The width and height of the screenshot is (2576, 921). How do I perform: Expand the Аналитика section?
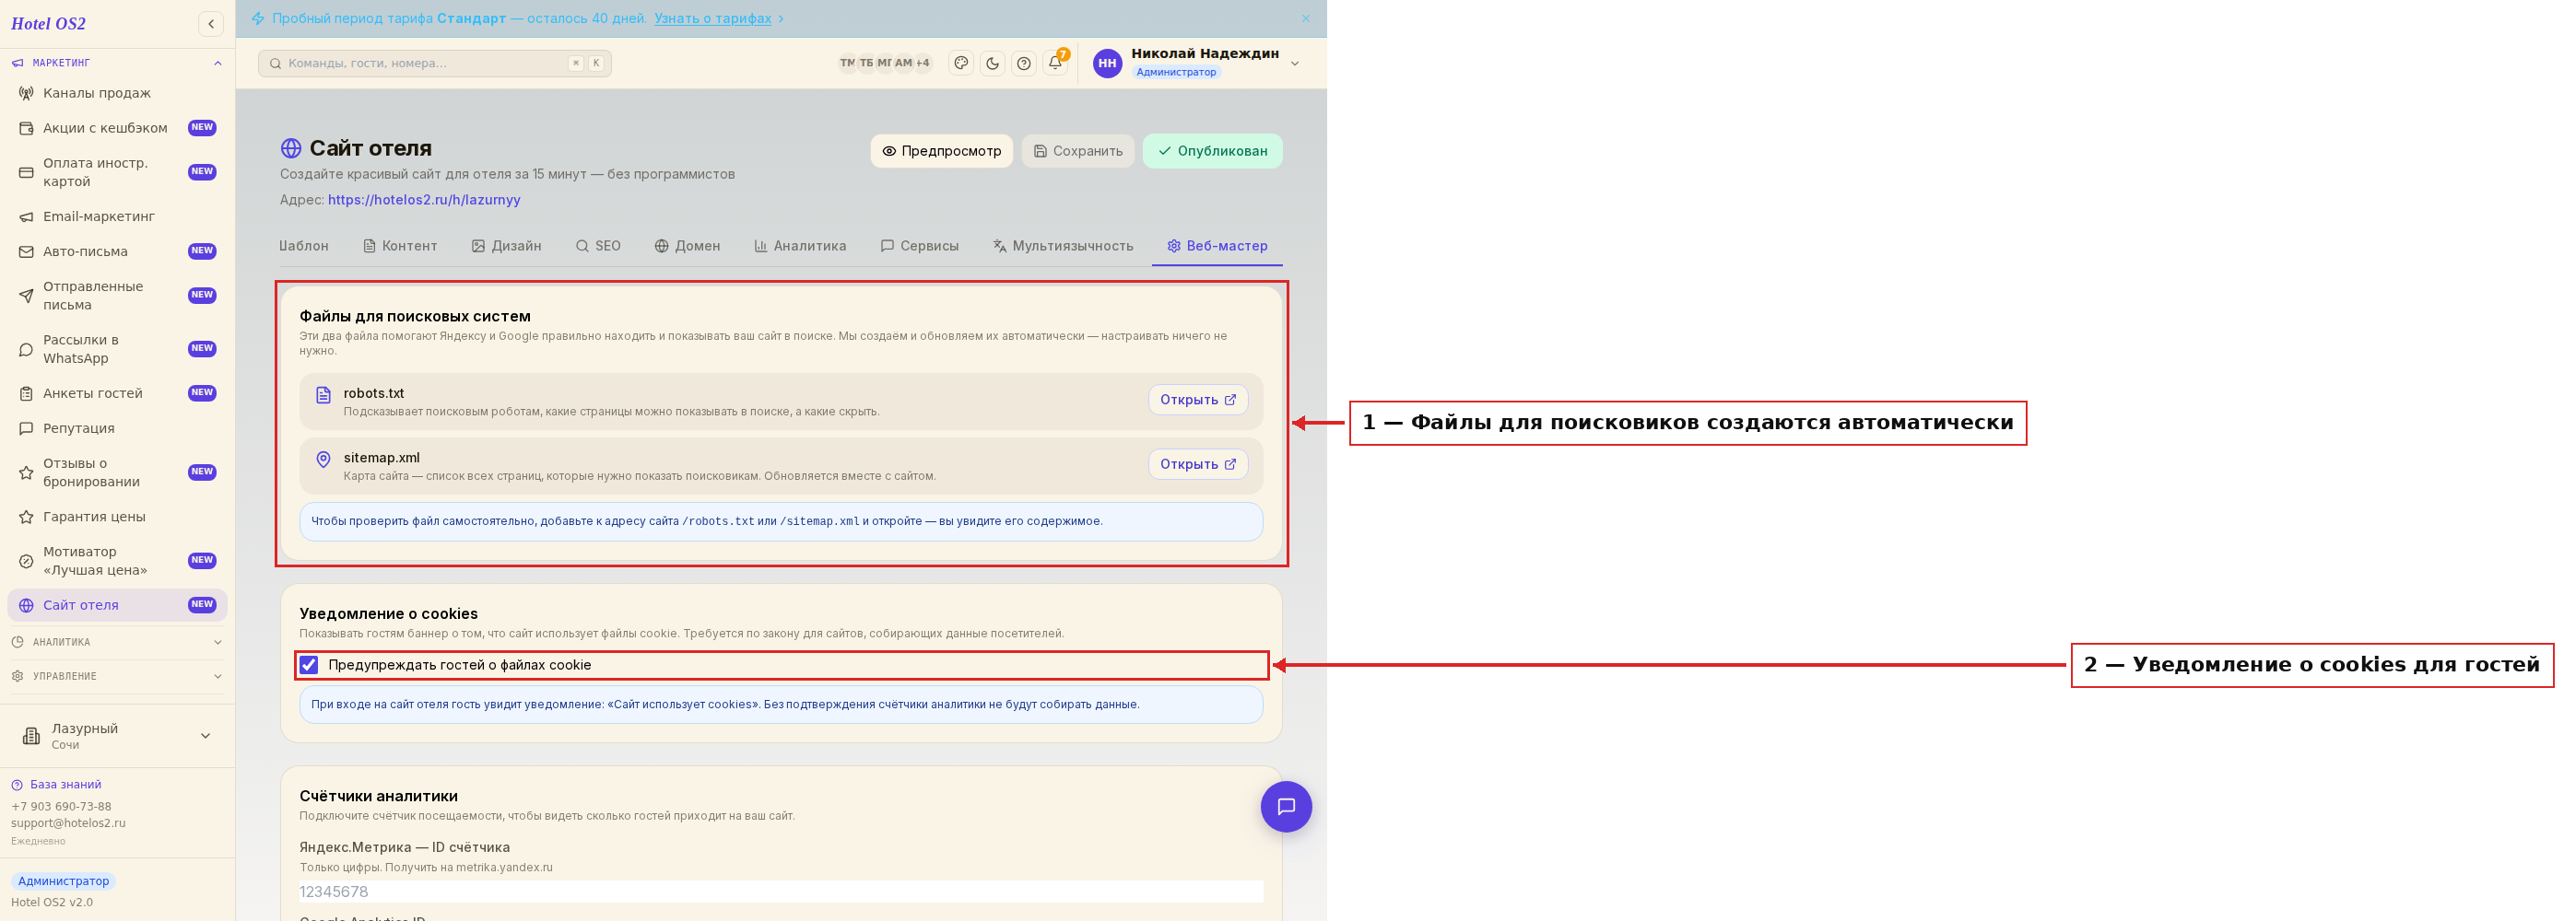117,642
